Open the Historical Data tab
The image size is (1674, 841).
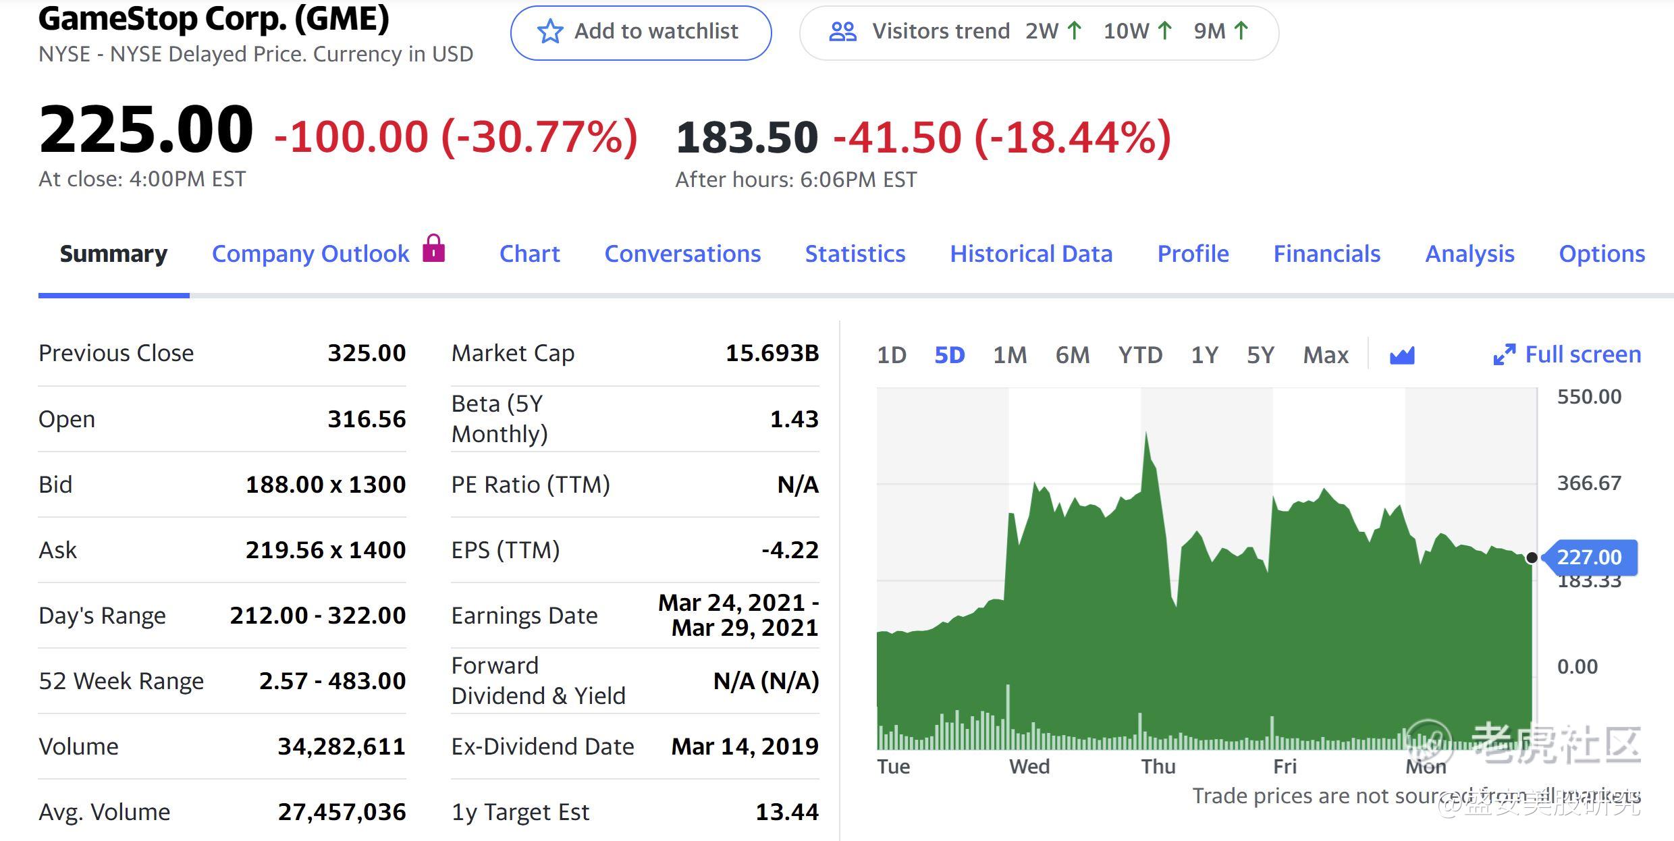tap(1031, 254)
